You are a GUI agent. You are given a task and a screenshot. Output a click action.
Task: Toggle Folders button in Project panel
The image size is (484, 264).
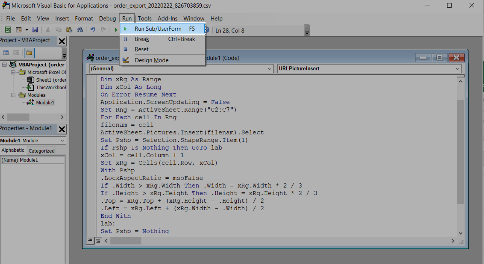coord(29,53)
